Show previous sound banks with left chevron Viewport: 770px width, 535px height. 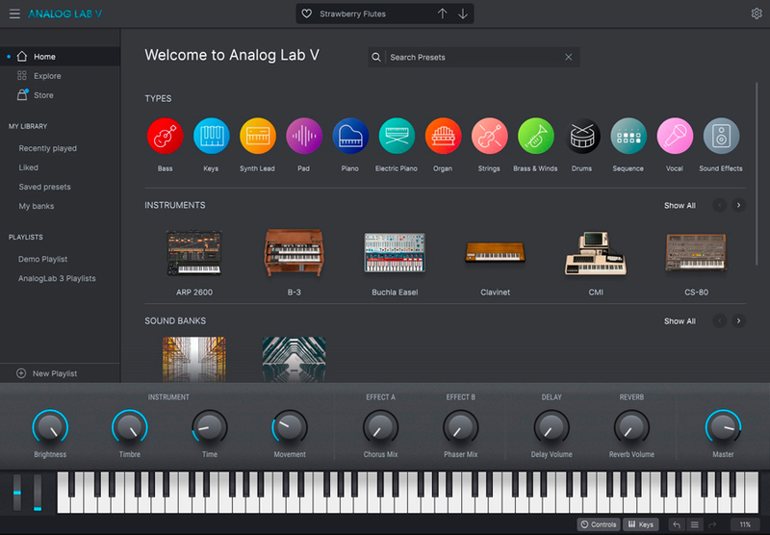click(x=719, y=321)
